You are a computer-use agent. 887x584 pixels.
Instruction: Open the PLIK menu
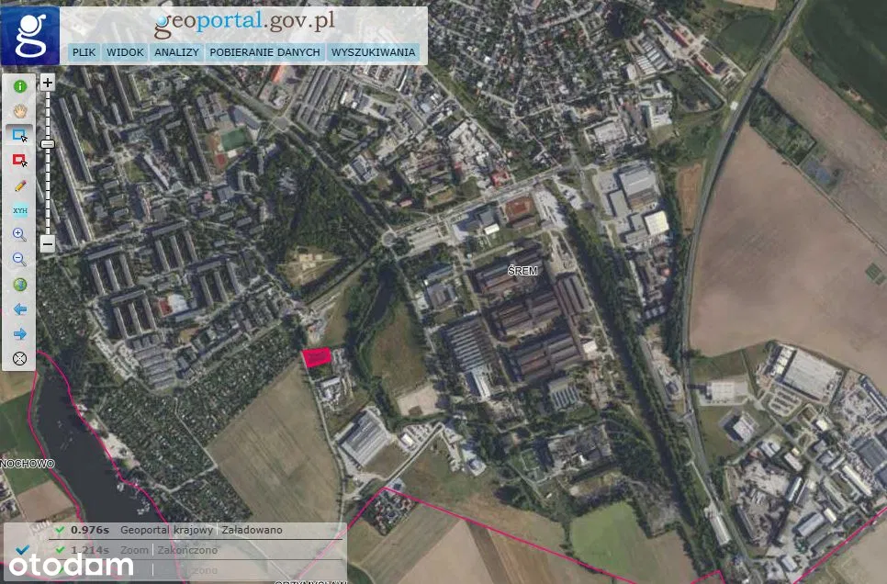pyautogui.click(x=84, y=52)
